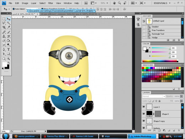Click the lock all icon in Layers
The height and width of the screenshot is (139, 185).
[159, 101]
